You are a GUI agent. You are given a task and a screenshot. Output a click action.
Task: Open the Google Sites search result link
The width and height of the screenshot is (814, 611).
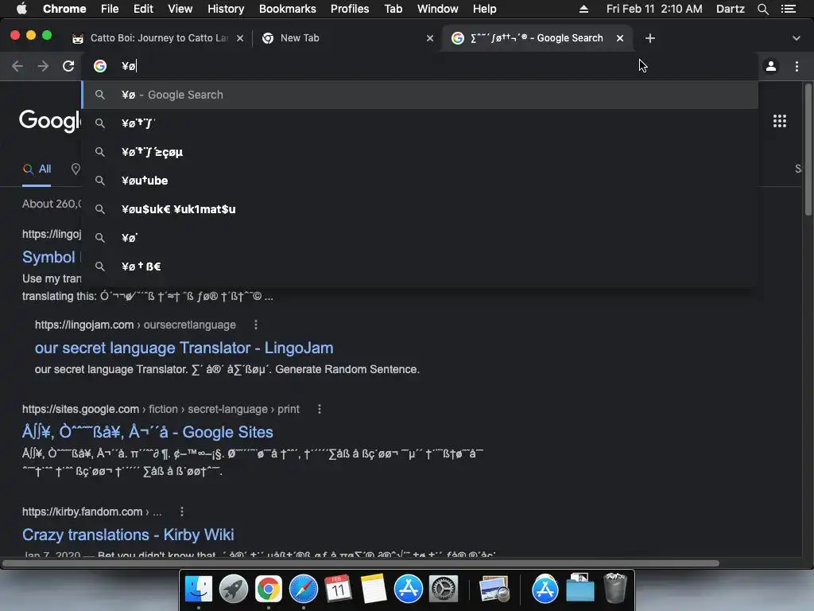[147, 432]
